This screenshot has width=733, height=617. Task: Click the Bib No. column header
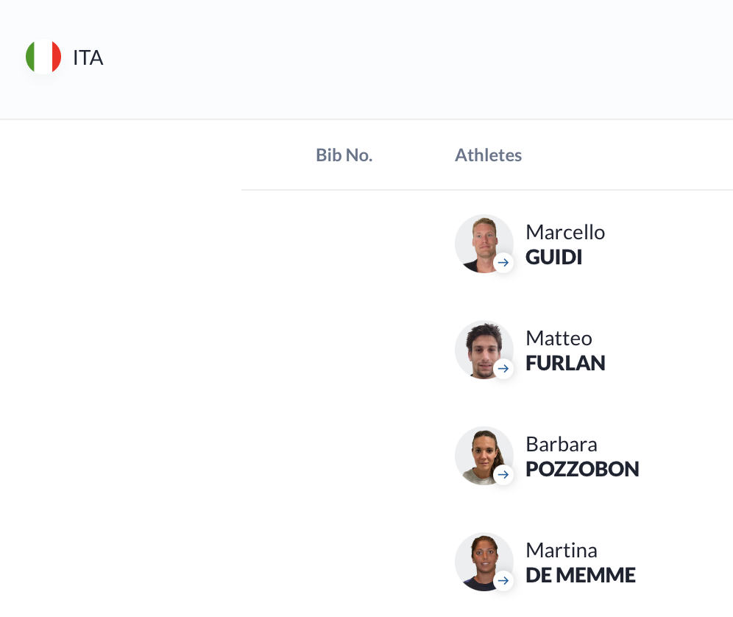click(x=344, y=155)
